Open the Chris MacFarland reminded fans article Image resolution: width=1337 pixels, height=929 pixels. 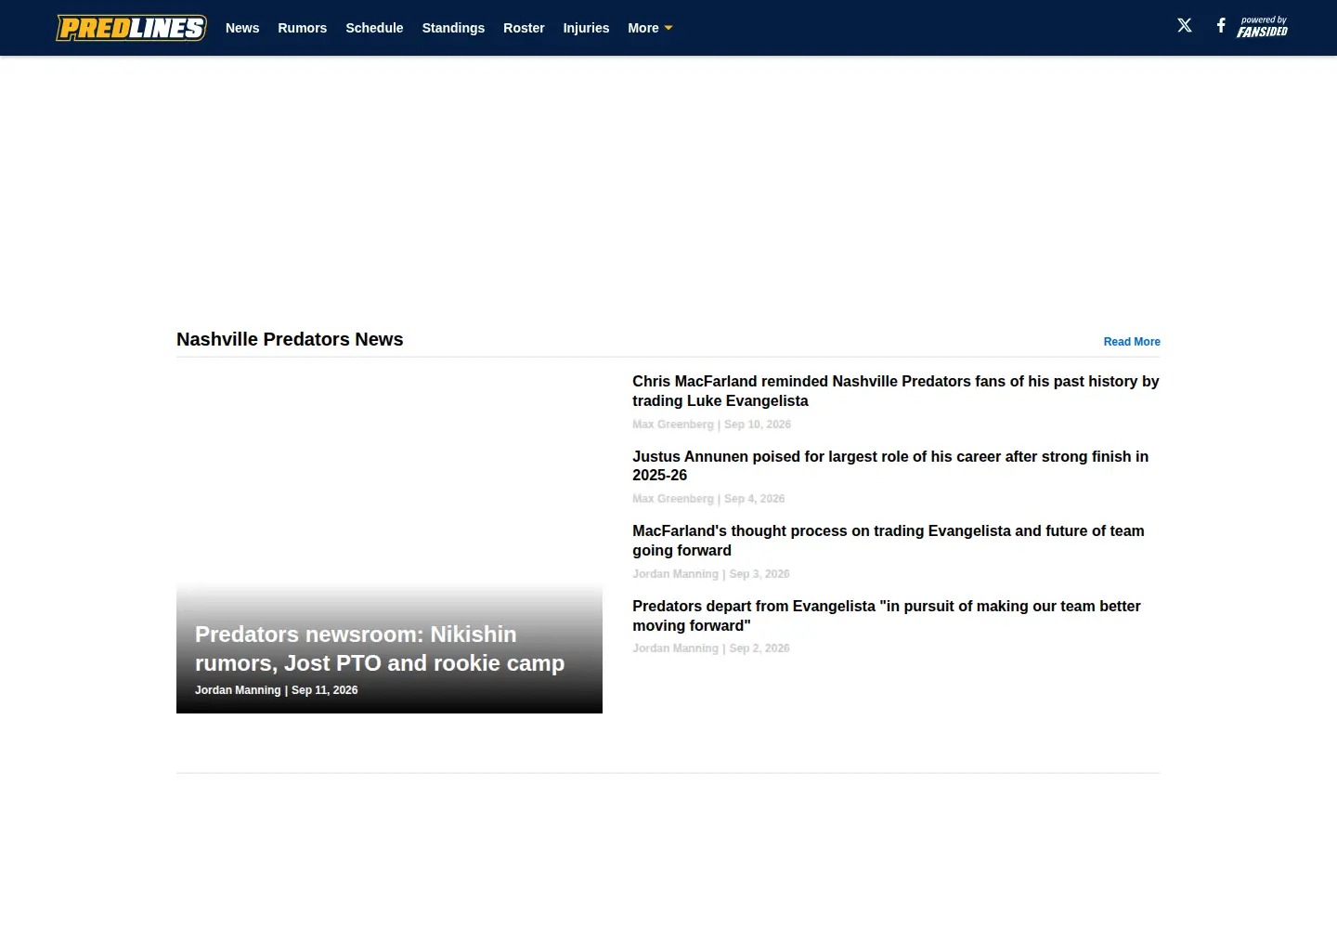coord(896,391)
